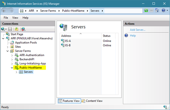The image size is (170, 110).
Task: Click the server icon at breadcrumb start
Action: [22, 11]
